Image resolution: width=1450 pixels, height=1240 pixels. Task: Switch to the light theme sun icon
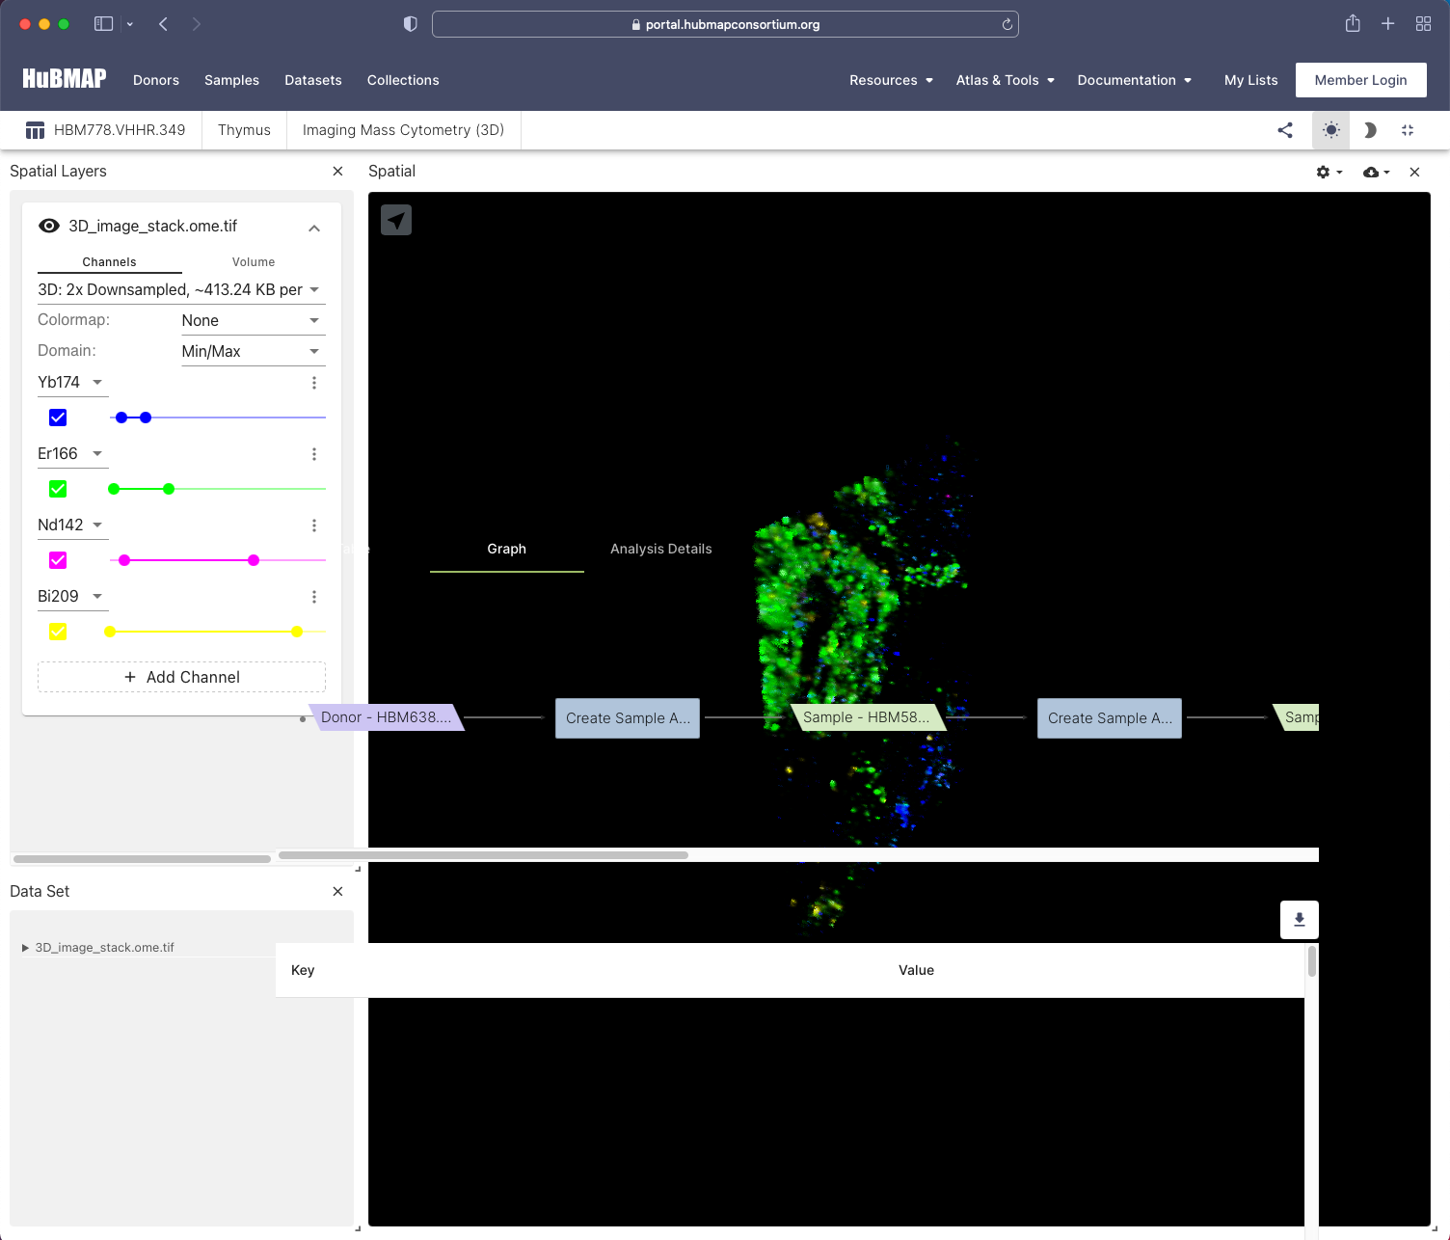[1331, 130]
